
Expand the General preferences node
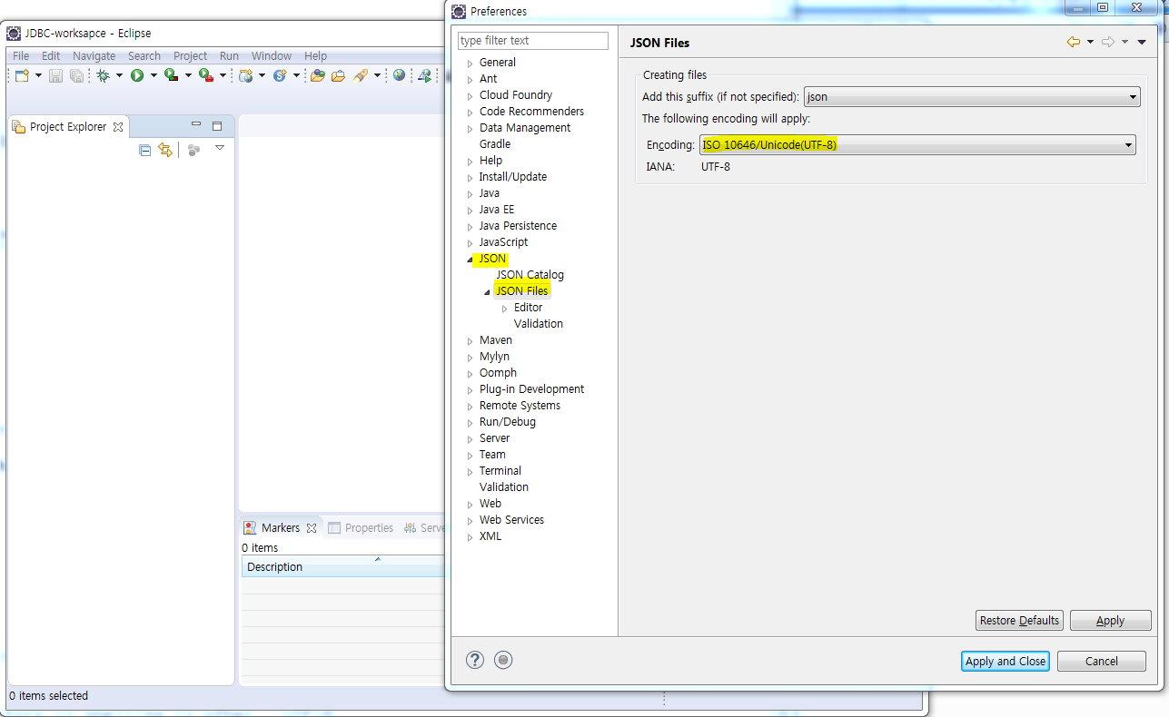[x=471, y=63]
